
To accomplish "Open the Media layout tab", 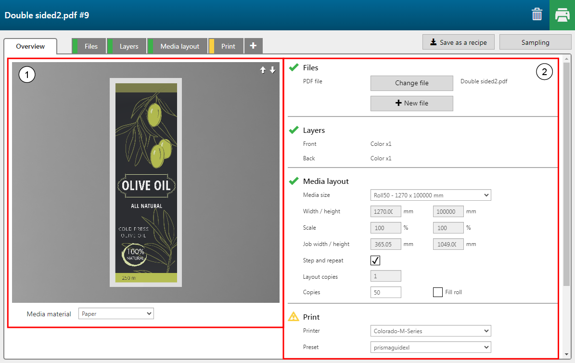I will [179, 46].
